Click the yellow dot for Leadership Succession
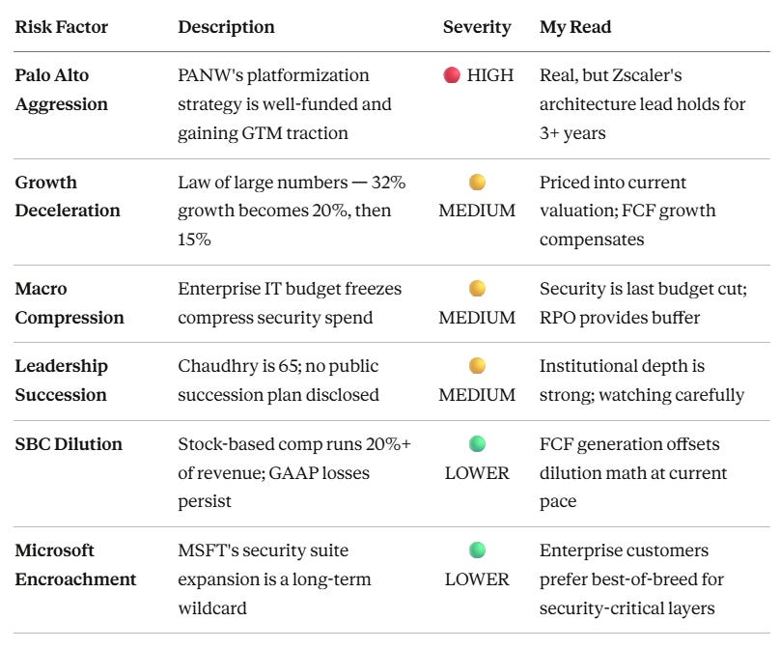Screen dimensions: 780x649 coord(477,366)
